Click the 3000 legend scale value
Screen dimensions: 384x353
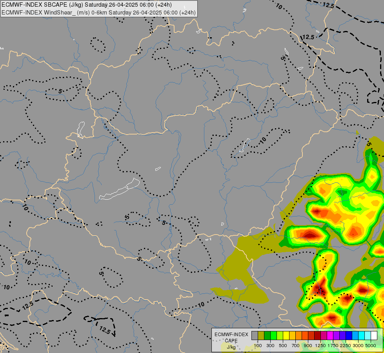pyautogui.click(x=358, y=346)
